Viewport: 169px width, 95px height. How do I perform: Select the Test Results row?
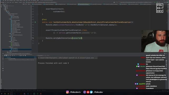point(20,57)
